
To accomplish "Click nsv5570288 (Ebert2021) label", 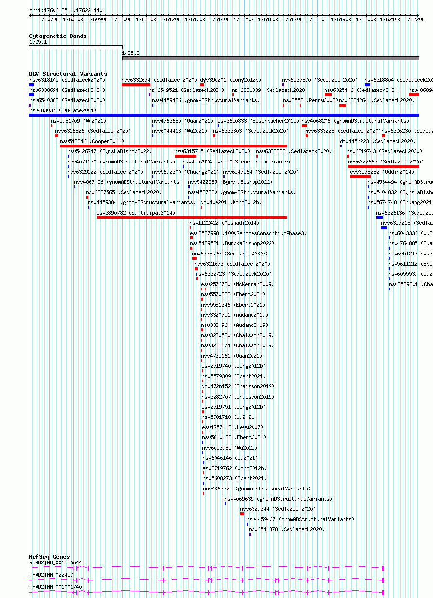I will 234,294.
